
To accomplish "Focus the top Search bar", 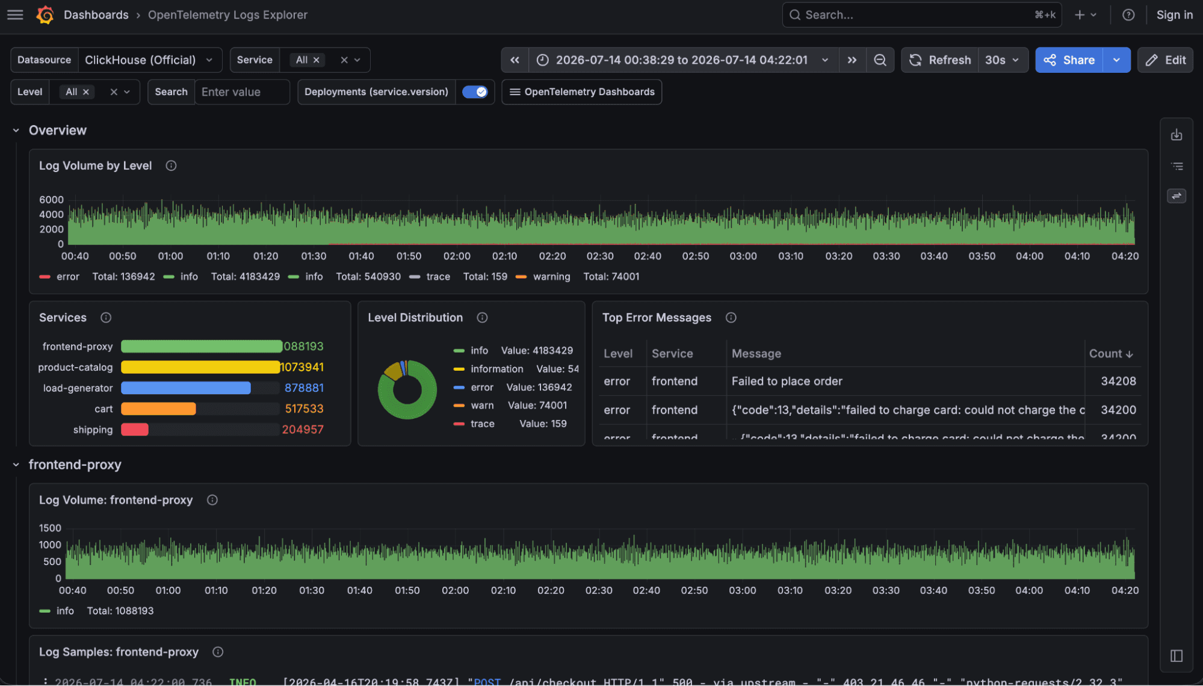I will 921,15.
